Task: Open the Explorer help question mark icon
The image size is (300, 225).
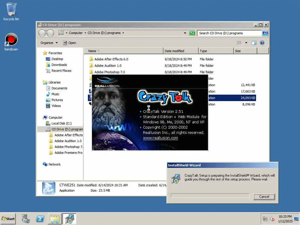Action: tap(262, 43)
